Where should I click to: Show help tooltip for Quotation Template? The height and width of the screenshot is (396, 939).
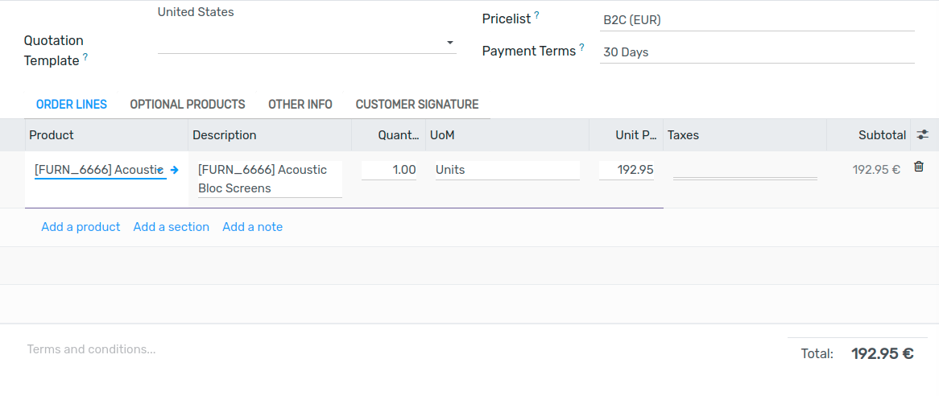point(85,57)
